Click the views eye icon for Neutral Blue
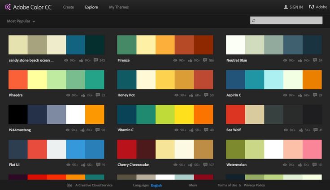This screenshot has height=190, width=330. (x=285, y=60)
